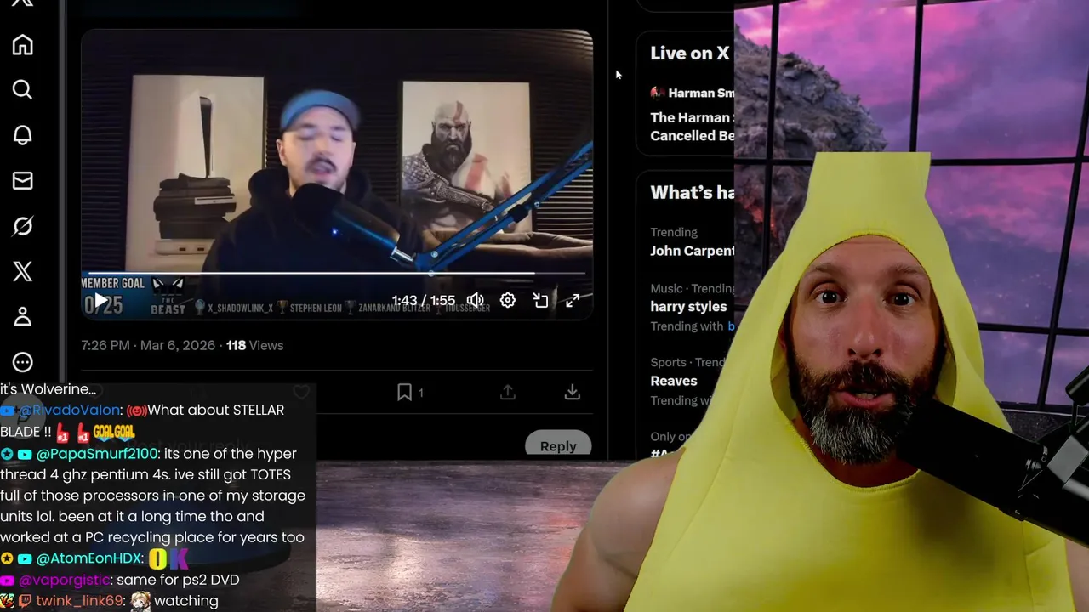Open Explore search icon in sidebar
The height and width of the screenshot is (612, 1089).
23,90
